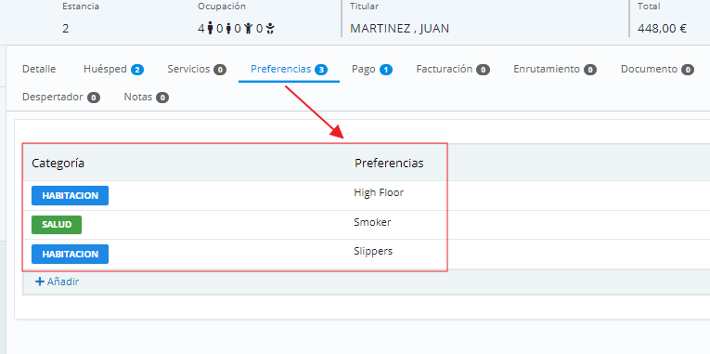Click the baby occupancy icon
The image size is (710, 354).
(270, 29)
